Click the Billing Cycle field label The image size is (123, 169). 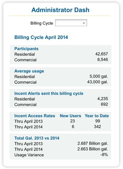pyautogui.click(x=42, y=23)
